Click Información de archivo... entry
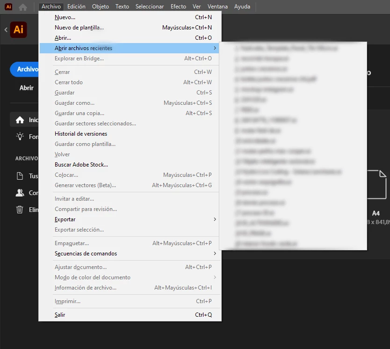 (130, 288)
